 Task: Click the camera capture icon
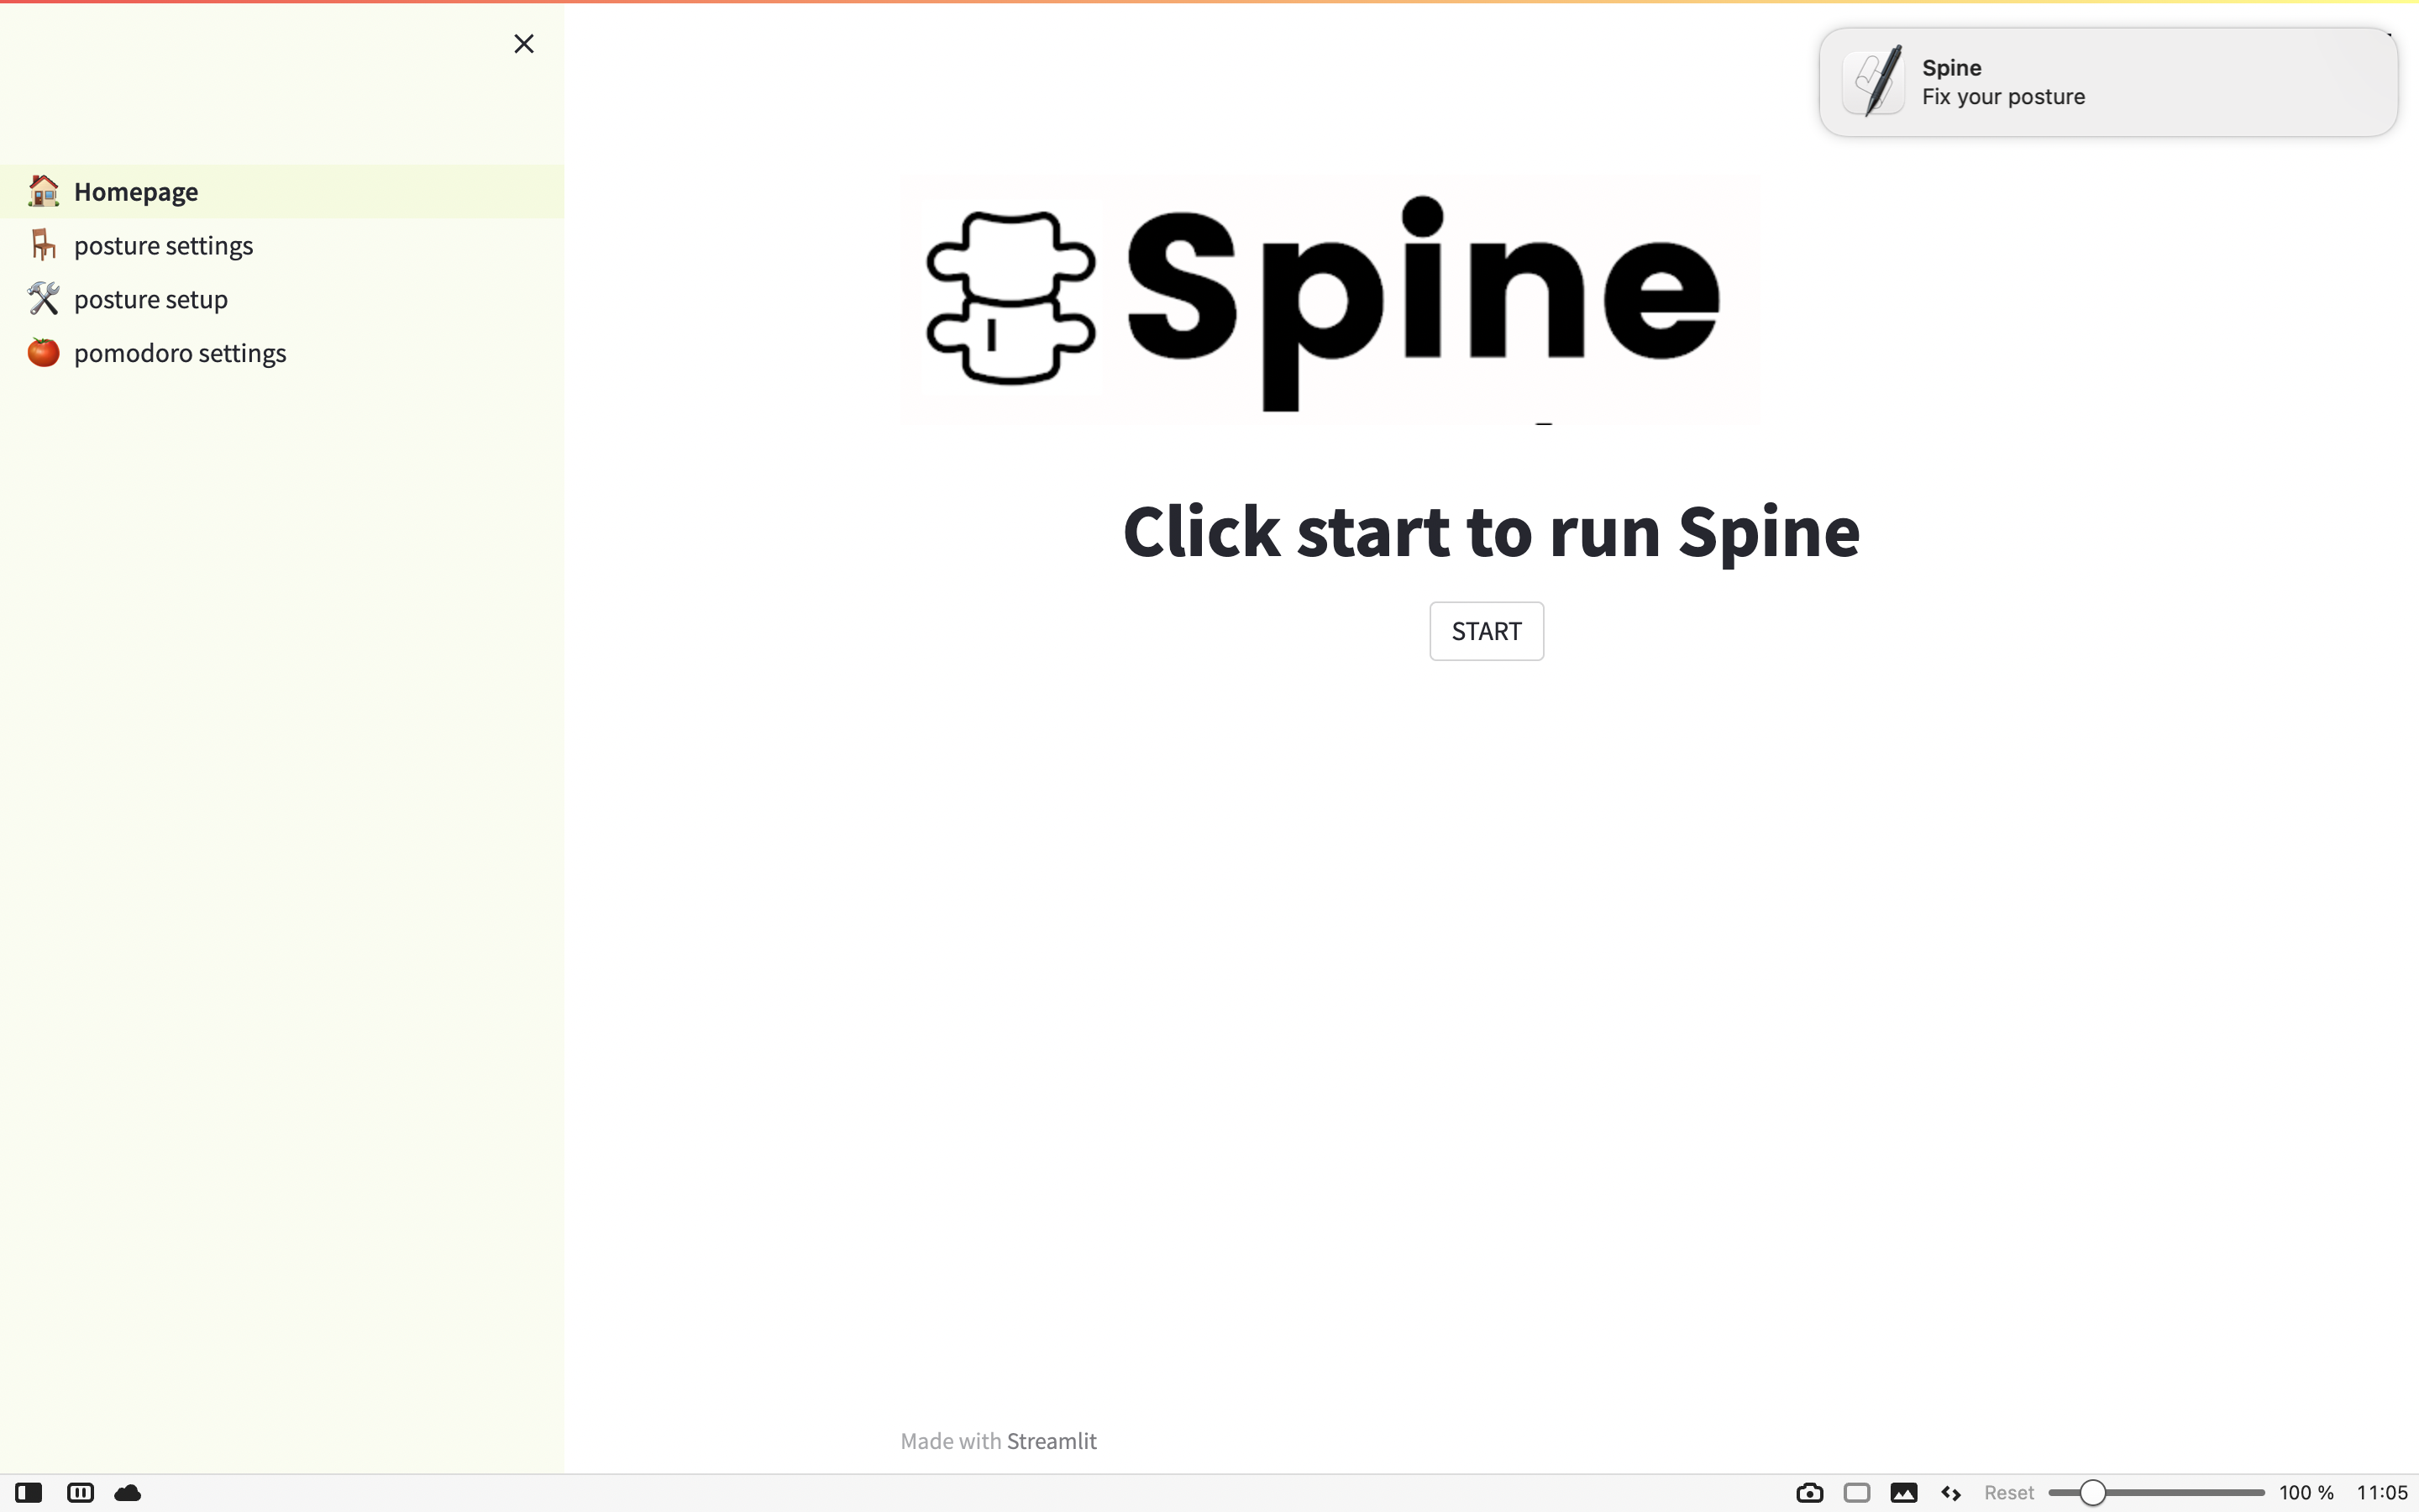[1809, 1493]
